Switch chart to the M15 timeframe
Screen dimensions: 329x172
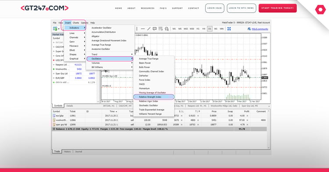tap(186, 29)
